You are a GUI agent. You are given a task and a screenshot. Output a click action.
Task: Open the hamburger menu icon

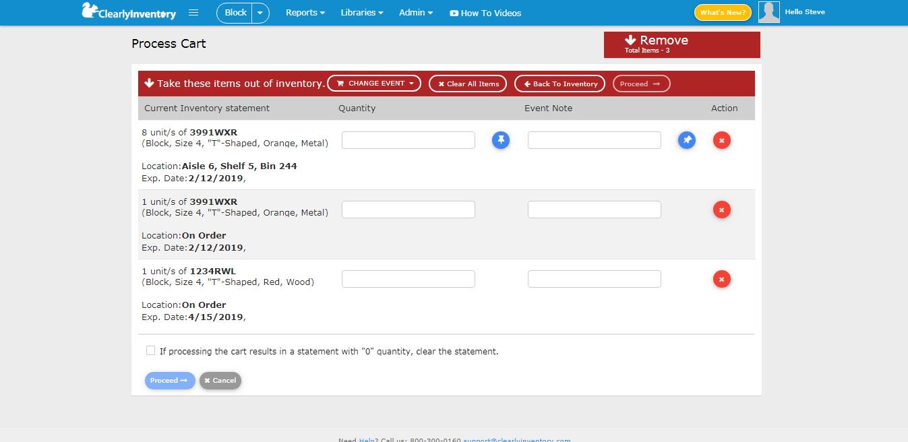click(193, 13)
